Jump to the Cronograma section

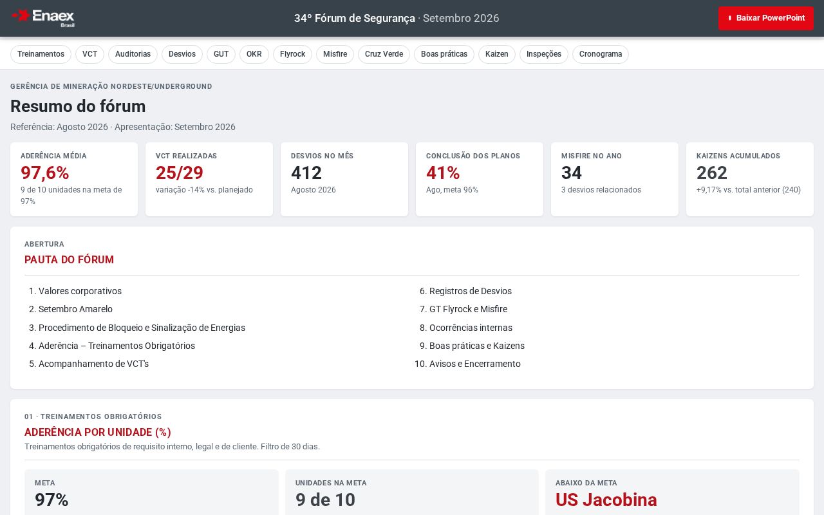[601, 54]
